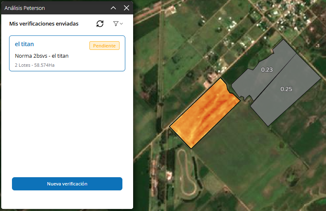Click the Nueva verificación button
The width and height of the screenshot is (326, 211).
[67, 184]
